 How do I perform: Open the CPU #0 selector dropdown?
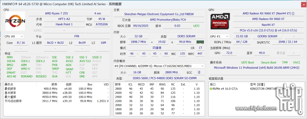(14, 36)
